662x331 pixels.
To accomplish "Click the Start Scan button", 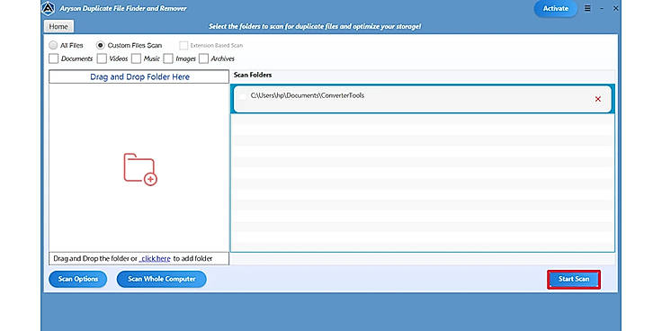I will [x=574, y=279].
